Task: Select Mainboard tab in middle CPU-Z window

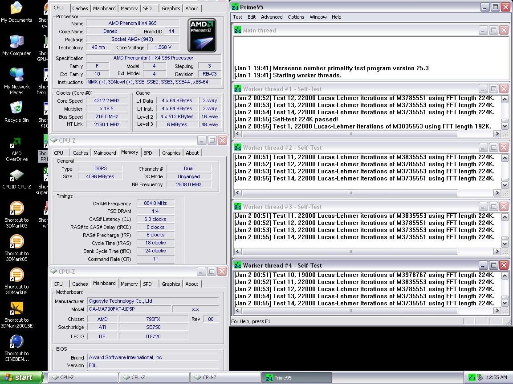Action: tap(105, 153)
